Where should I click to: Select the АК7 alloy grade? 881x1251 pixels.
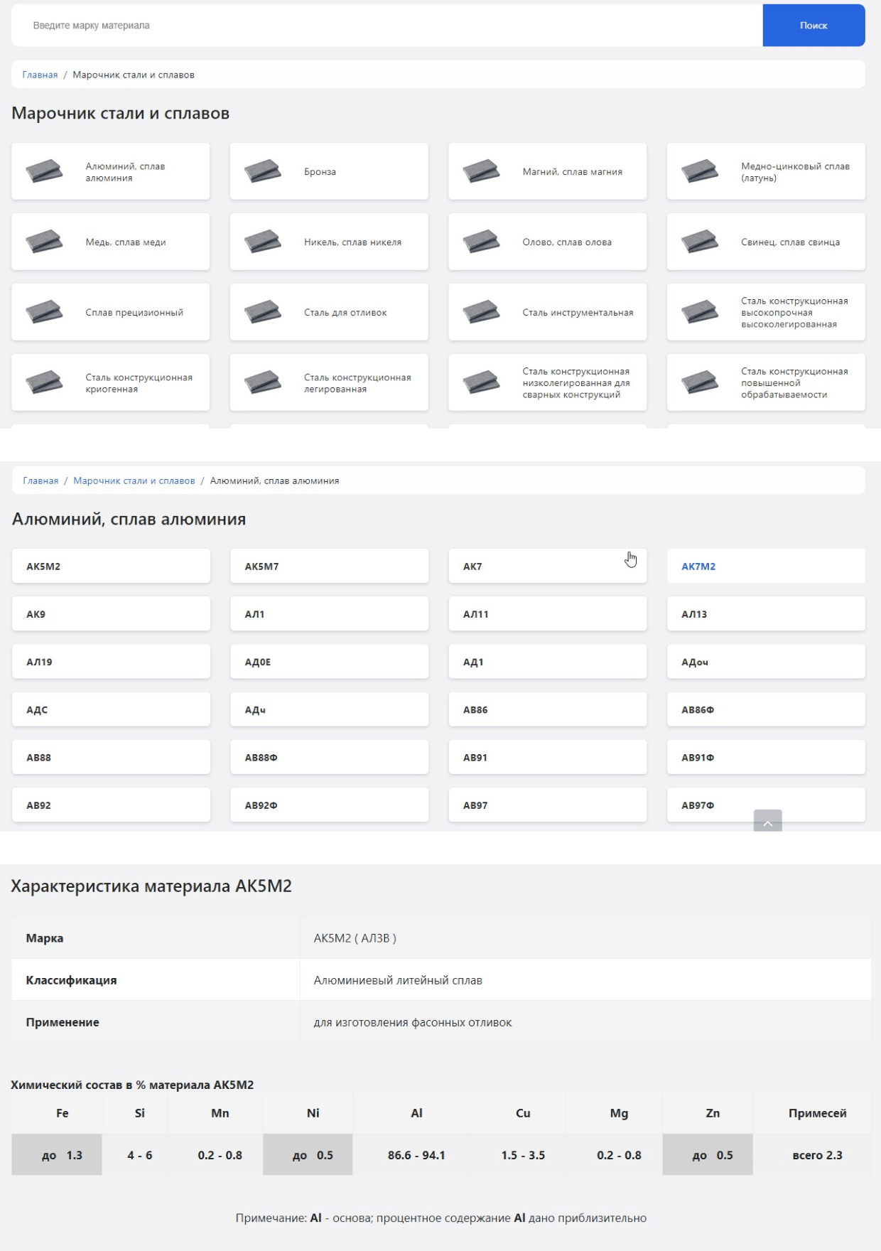[x=548, y=566]
